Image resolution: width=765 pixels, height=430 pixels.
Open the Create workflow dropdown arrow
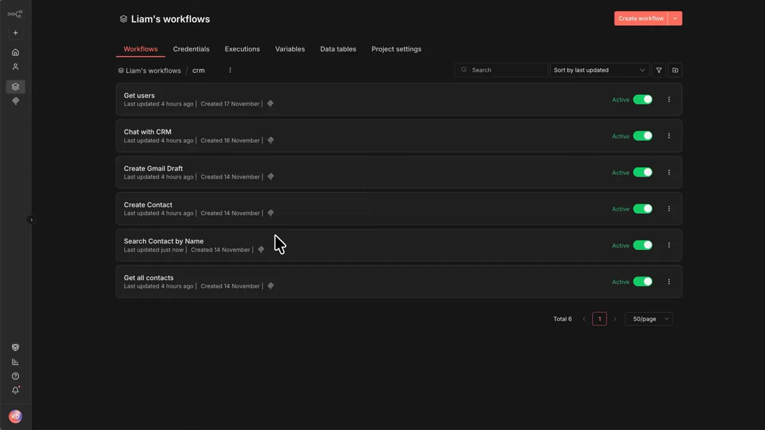[675, 18]
